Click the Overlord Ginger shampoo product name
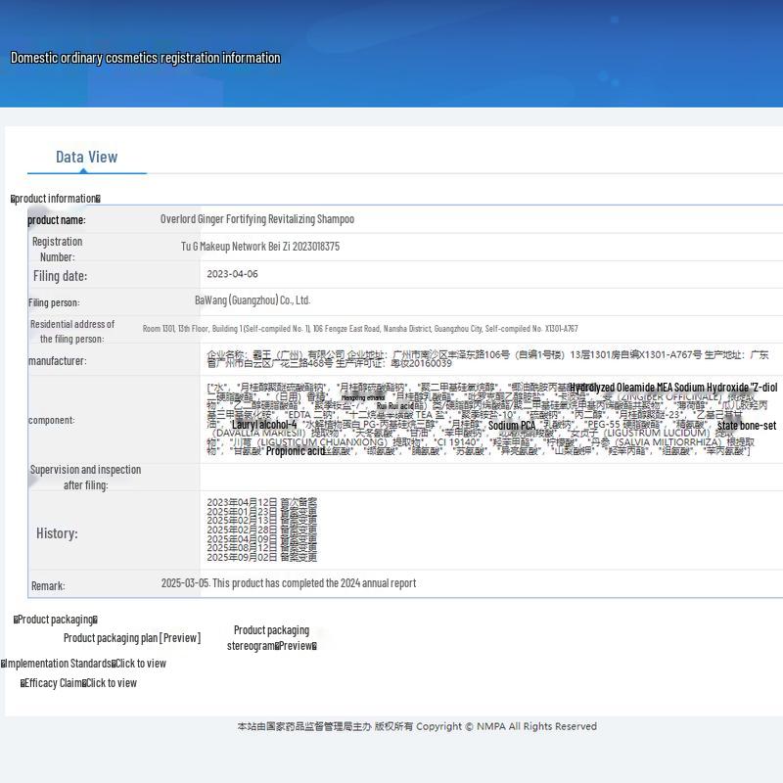The height and width of the screenshot is (783, 783). [x=257, y=219]
